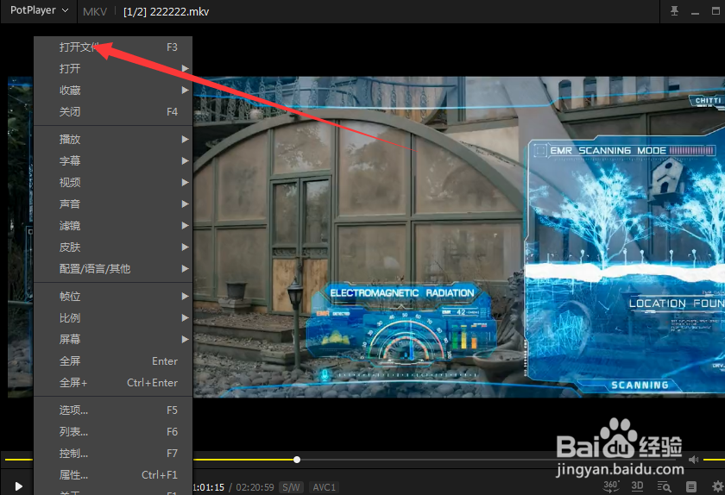Expand the 收藏 favorites submenu
Viewport: 725px width, 495px height.
point(113,91)
